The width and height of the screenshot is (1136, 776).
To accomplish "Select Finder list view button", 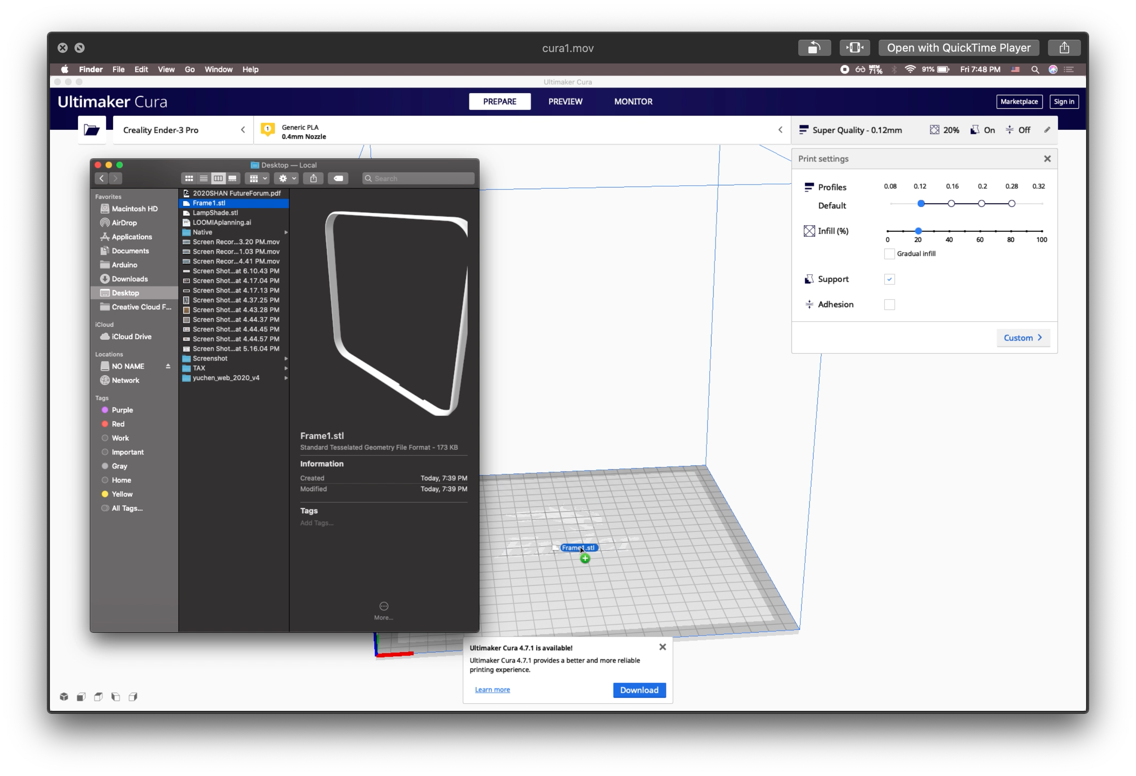I will pos(203,179).
